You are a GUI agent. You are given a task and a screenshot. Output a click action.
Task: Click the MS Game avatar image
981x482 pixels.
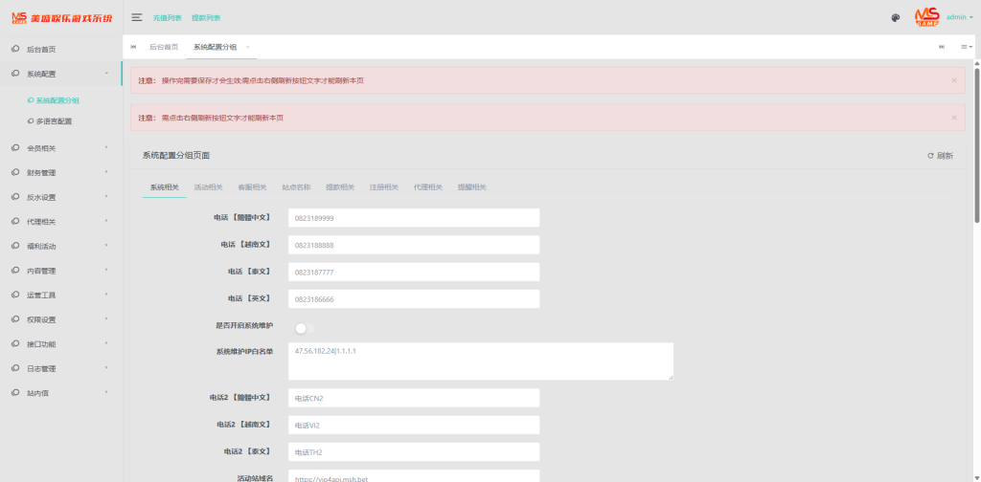pyautogui.click(x=926, y=17)
